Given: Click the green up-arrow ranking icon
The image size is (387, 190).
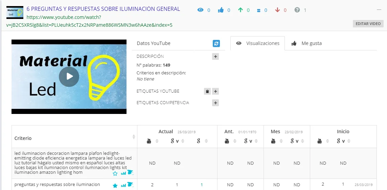Looking at the screenshot, I should tap(241, 10).
